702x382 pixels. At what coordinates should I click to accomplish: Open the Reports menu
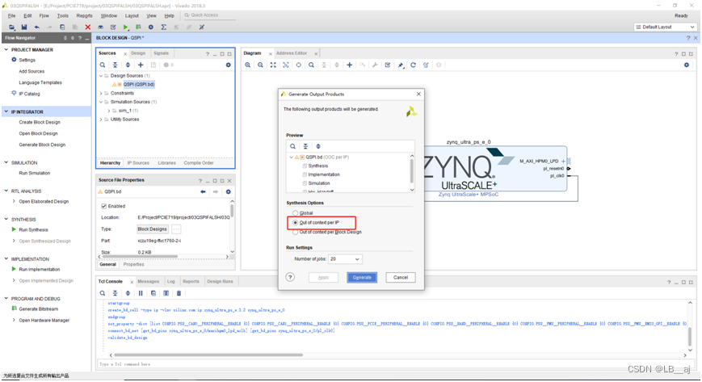[84, 15]
